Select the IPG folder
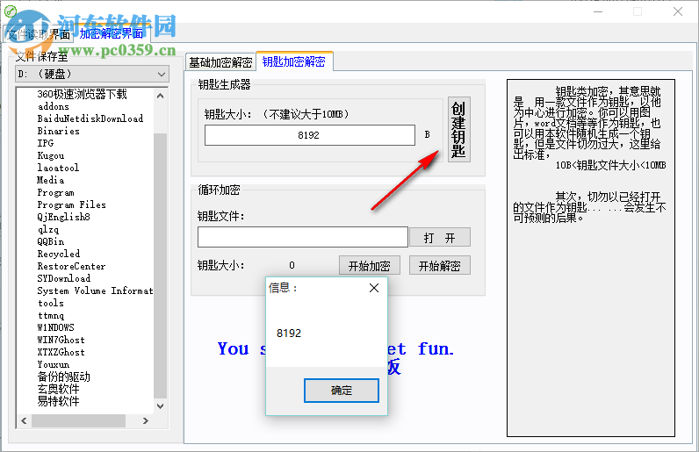The image size is (699, 452). (46, 143)
